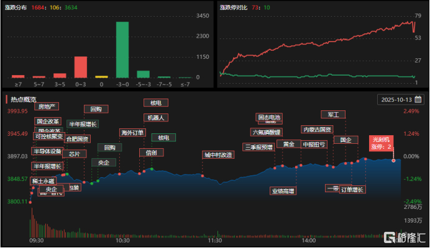430x248 pixels.
Task: Select the 城中村改造 hotspot label
Action: (217, 154)
